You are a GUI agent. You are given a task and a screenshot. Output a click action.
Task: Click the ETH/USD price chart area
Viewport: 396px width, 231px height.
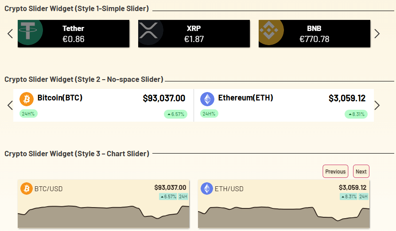[x=283, y=217]
